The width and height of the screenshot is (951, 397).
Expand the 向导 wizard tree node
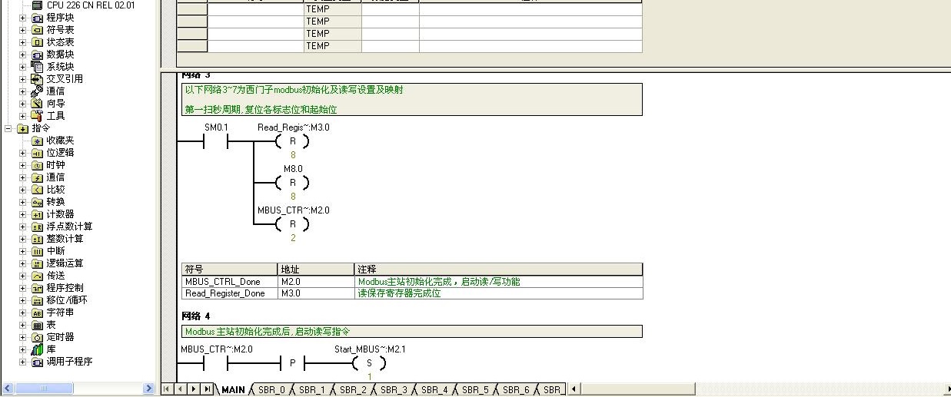[22, 104]
